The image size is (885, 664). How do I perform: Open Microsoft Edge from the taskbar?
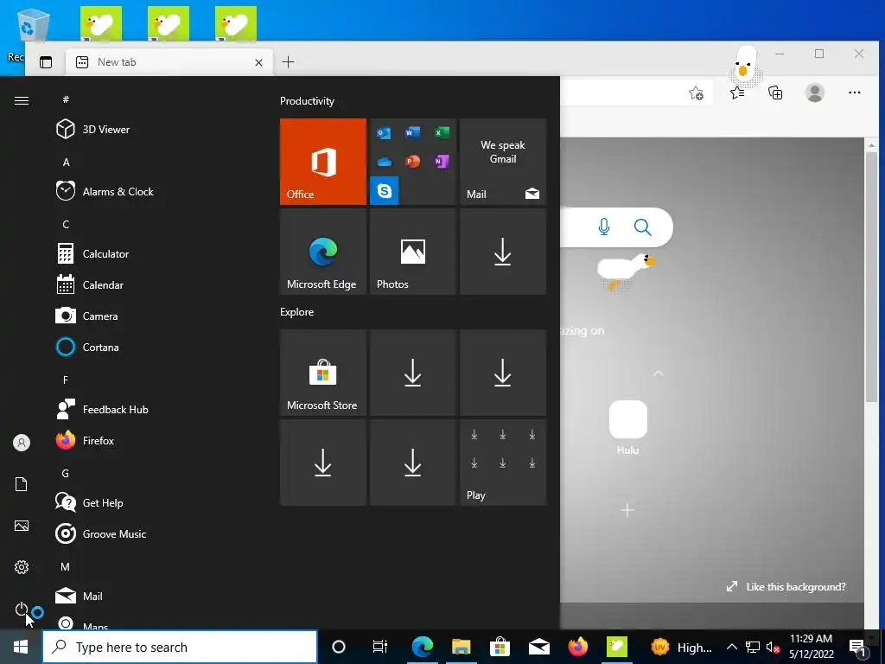tap(422, 647)
